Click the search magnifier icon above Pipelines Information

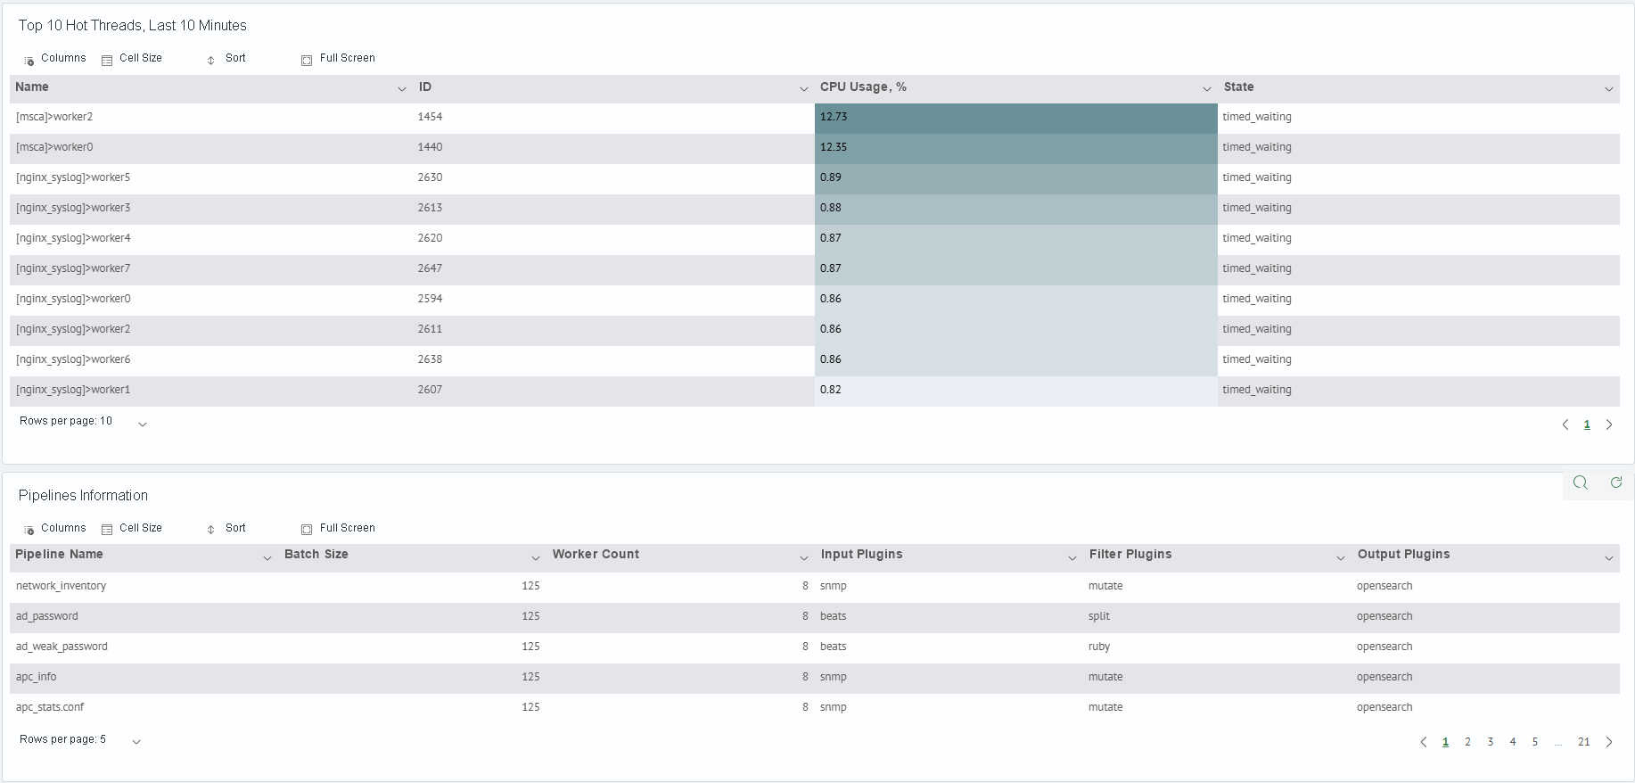click(1581, 482)
